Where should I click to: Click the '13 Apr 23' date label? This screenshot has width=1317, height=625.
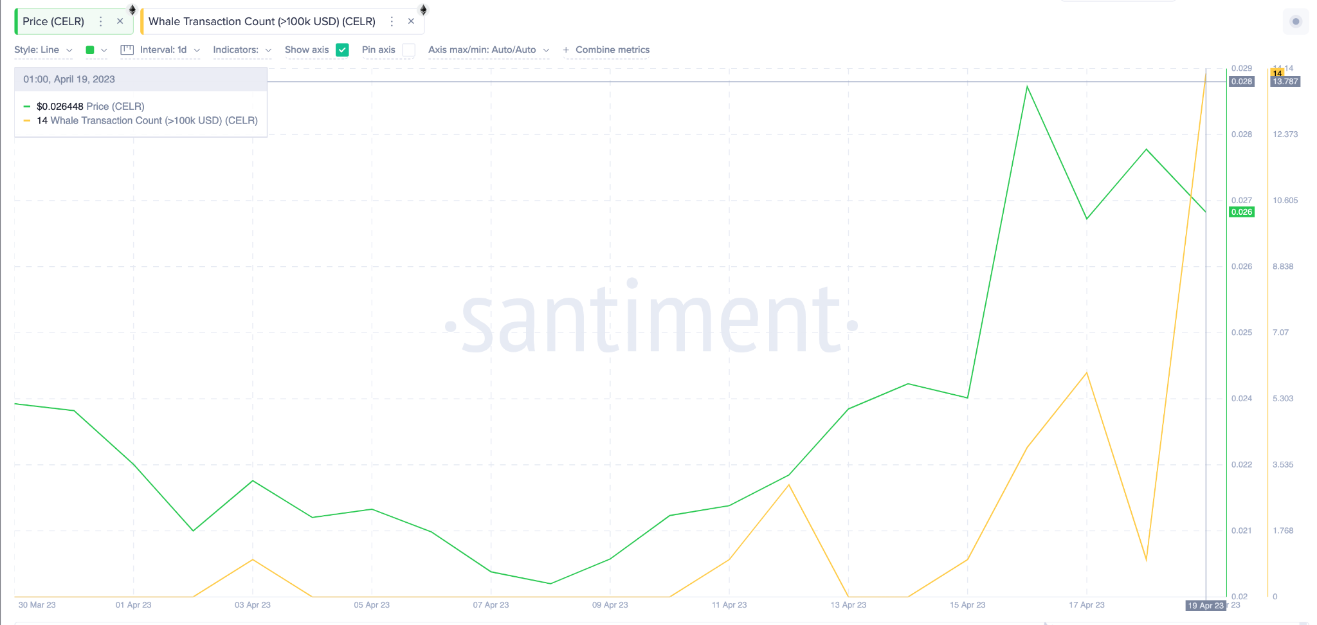coord(848,605)
